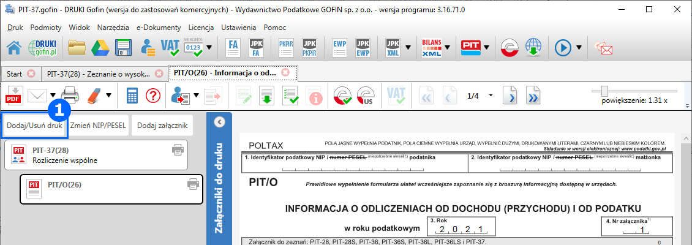The height and width of the screenshot is (245, 692).
Task: Go to the Home start screen icon
Action: click(13, 47)
